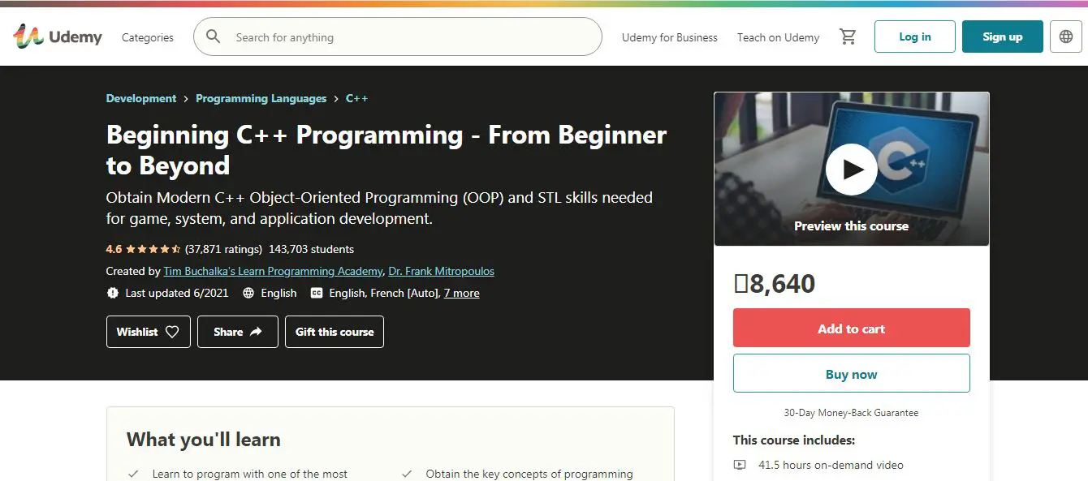The width and height of the screenshot is (1088, 481).
Task: Focus the Search for anything field
Action: (406, 37)
